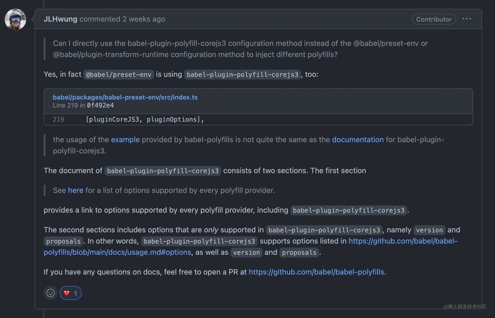Viewport: 495px width, 318px height.
Task: Open the JLHwung avatar picture
Action: click(15, 19)
